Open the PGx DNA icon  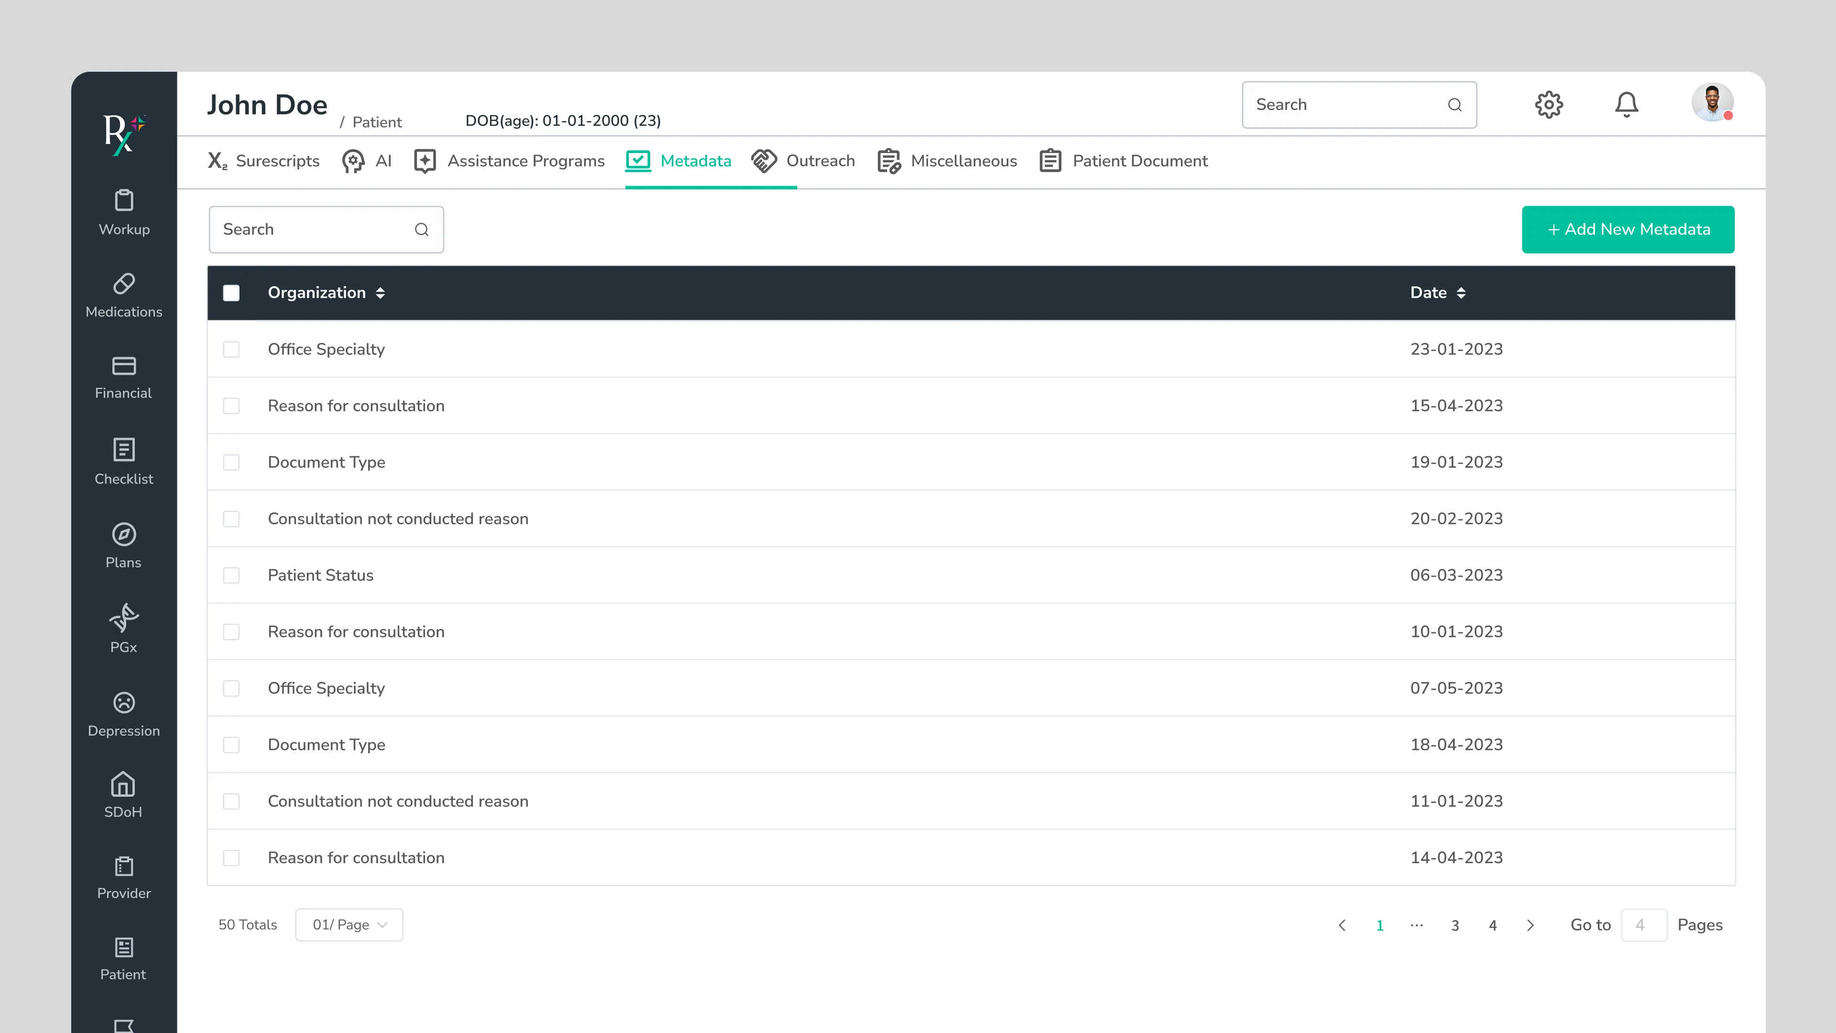124,617
